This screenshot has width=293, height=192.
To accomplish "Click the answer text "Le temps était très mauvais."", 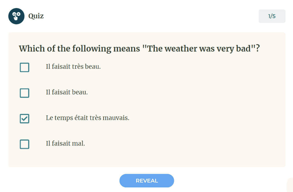I will coord(88,118).
